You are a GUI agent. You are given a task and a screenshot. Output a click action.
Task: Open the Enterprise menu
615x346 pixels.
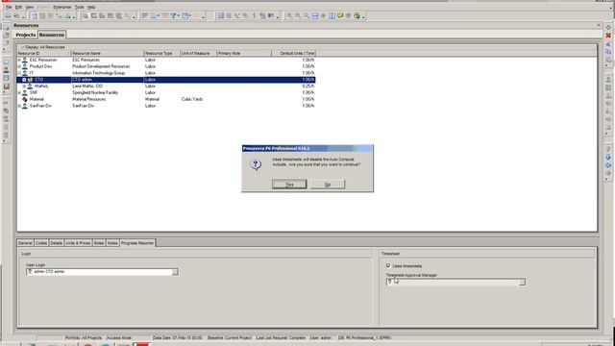click(x=61, y=7)
